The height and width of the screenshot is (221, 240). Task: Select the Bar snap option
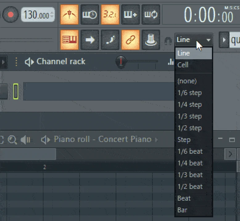click(x=182, y=210)
